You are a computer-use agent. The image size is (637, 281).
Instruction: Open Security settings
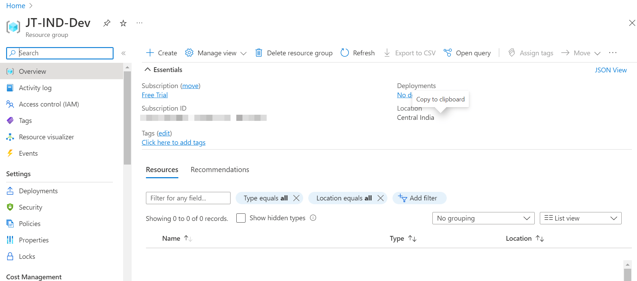61,207
